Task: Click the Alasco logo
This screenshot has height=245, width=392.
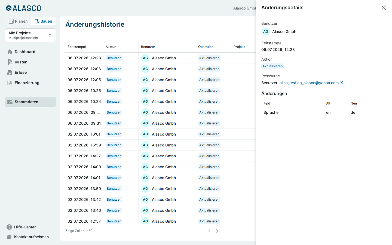Action: coord(23,8)
